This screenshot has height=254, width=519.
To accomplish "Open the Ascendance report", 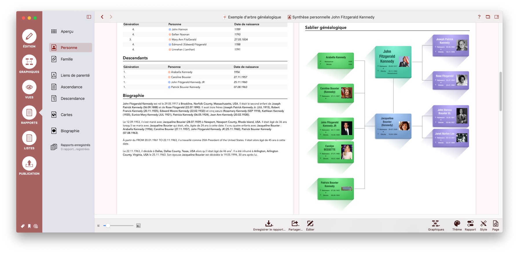I will click(71, 87).
